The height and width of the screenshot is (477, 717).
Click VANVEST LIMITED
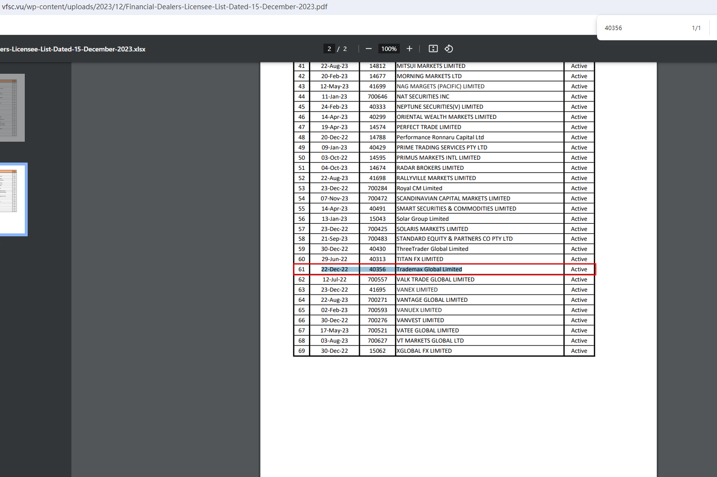[420, 320]
